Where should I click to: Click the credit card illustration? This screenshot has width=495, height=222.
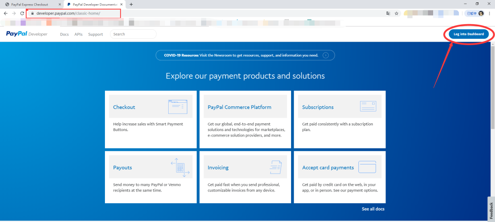click(367, 167)
